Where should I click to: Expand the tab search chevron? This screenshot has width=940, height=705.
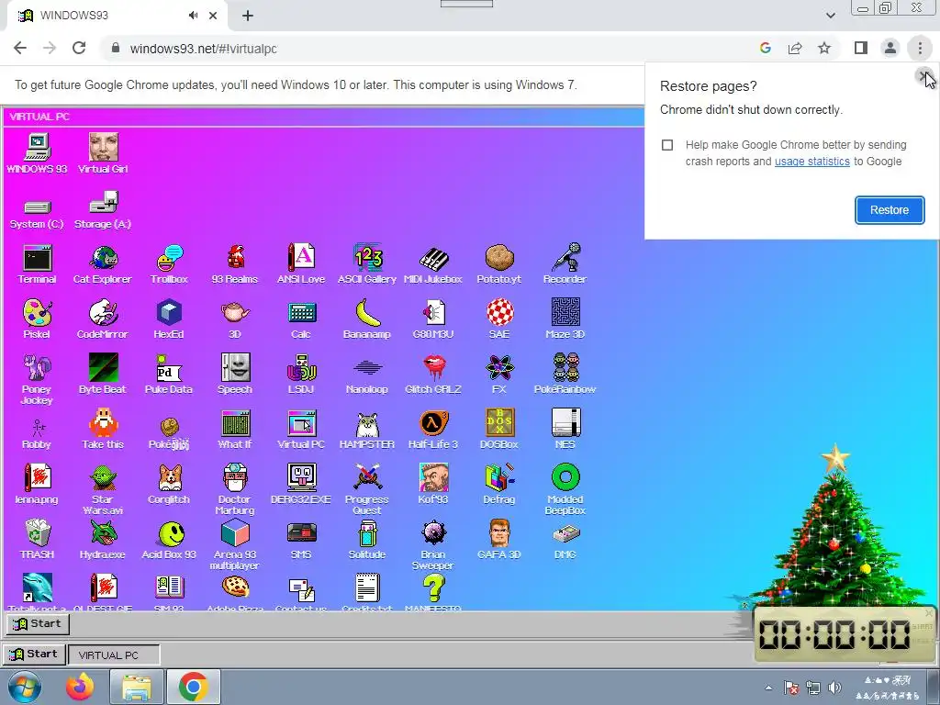[x=830, y=16]
